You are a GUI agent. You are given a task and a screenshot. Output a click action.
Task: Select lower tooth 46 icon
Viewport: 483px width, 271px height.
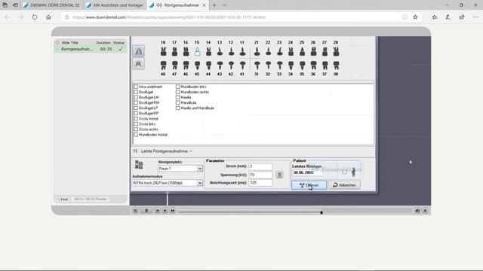tap(186, 65)
